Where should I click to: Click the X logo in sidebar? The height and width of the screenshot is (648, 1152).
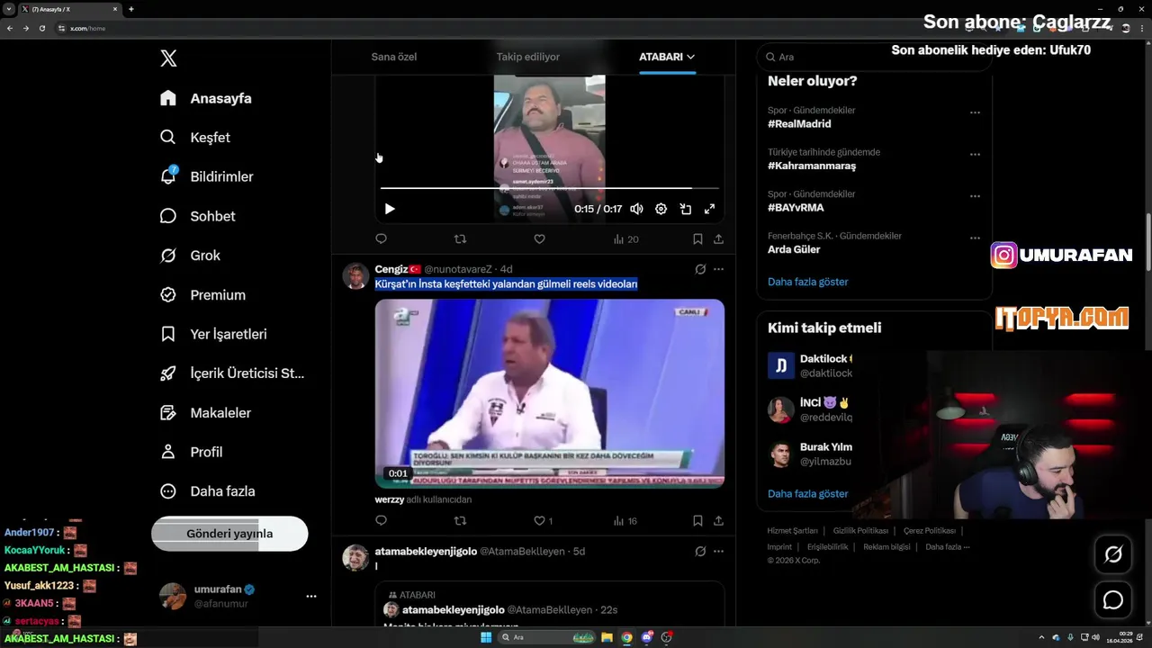coord(168,58)
